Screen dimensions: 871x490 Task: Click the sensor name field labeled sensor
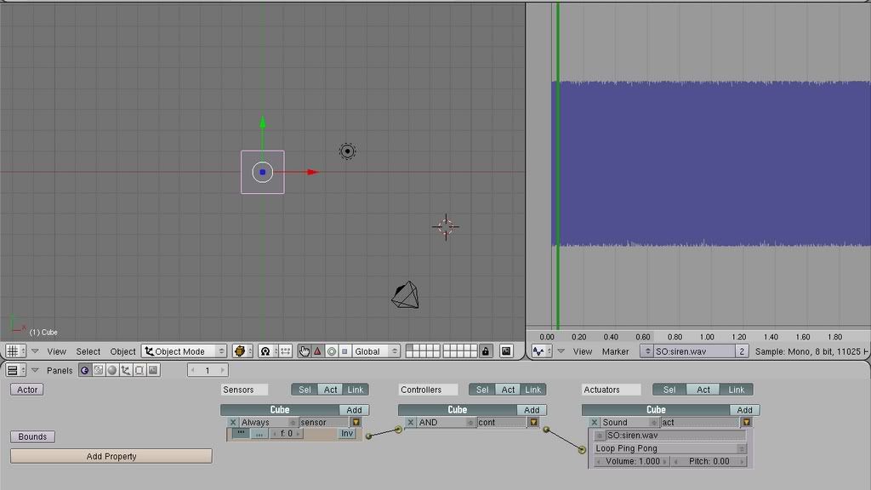(x=325, y=422)
